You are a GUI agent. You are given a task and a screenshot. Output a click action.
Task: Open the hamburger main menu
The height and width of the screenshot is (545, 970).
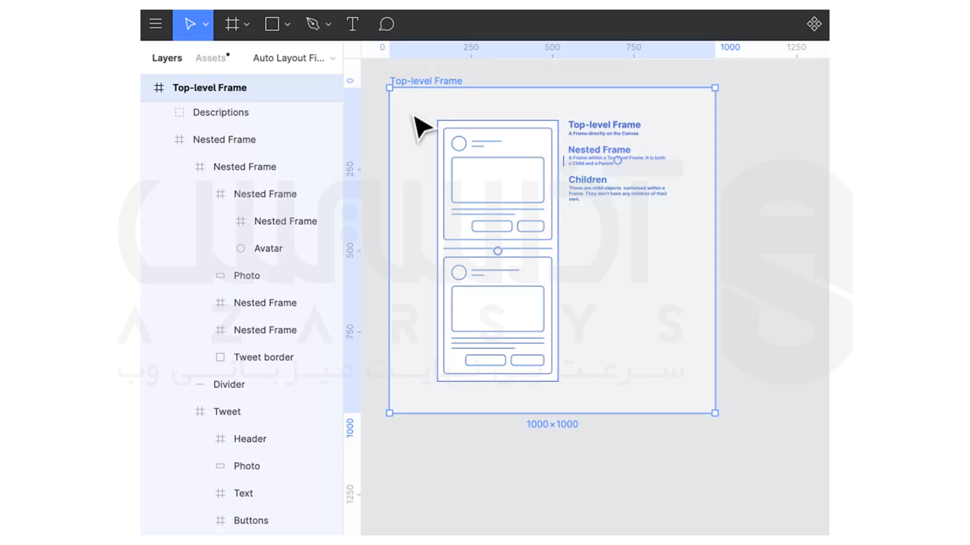click(x=156, y=24)
